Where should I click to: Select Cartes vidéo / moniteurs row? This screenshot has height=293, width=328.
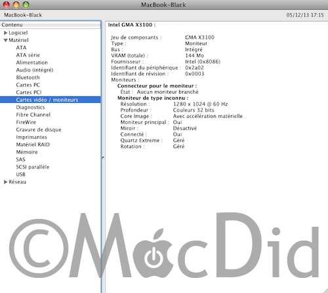pos(51,100)
